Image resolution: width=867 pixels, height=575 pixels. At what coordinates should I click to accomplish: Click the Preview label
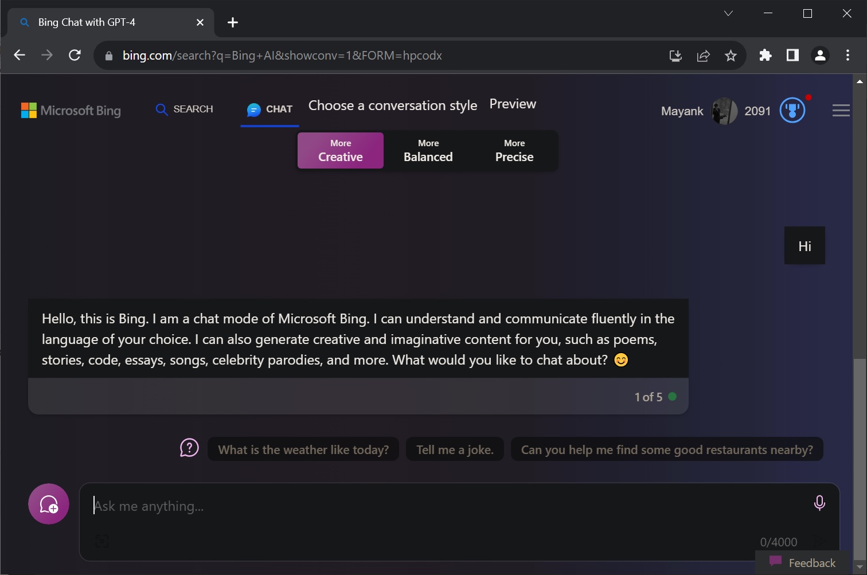513,104
